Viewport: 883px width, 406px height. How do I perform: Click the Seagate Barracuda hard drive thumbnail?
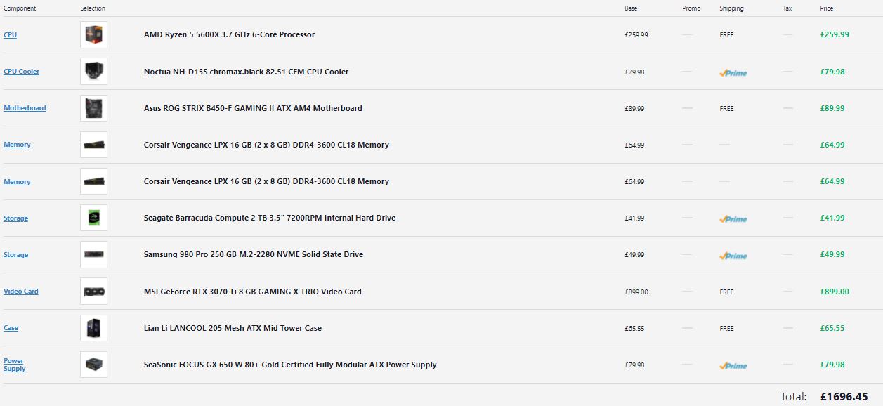(93, 218)
